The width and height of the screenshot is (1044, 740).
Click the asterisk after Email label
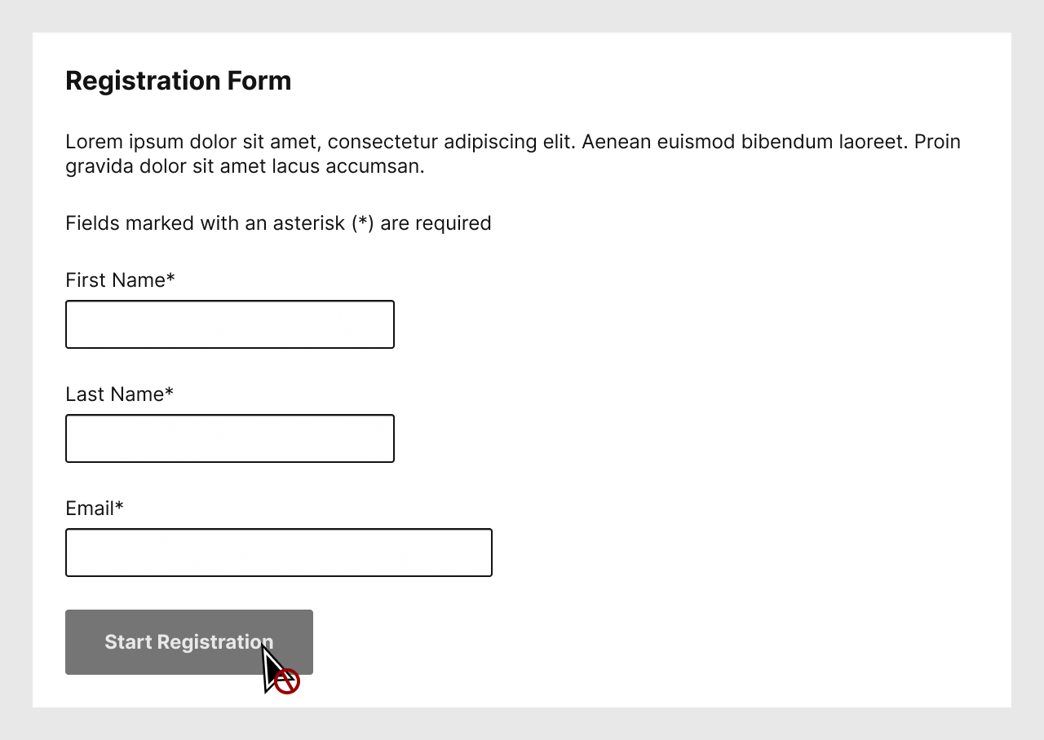pyautogui.click(x=119, y=507)
